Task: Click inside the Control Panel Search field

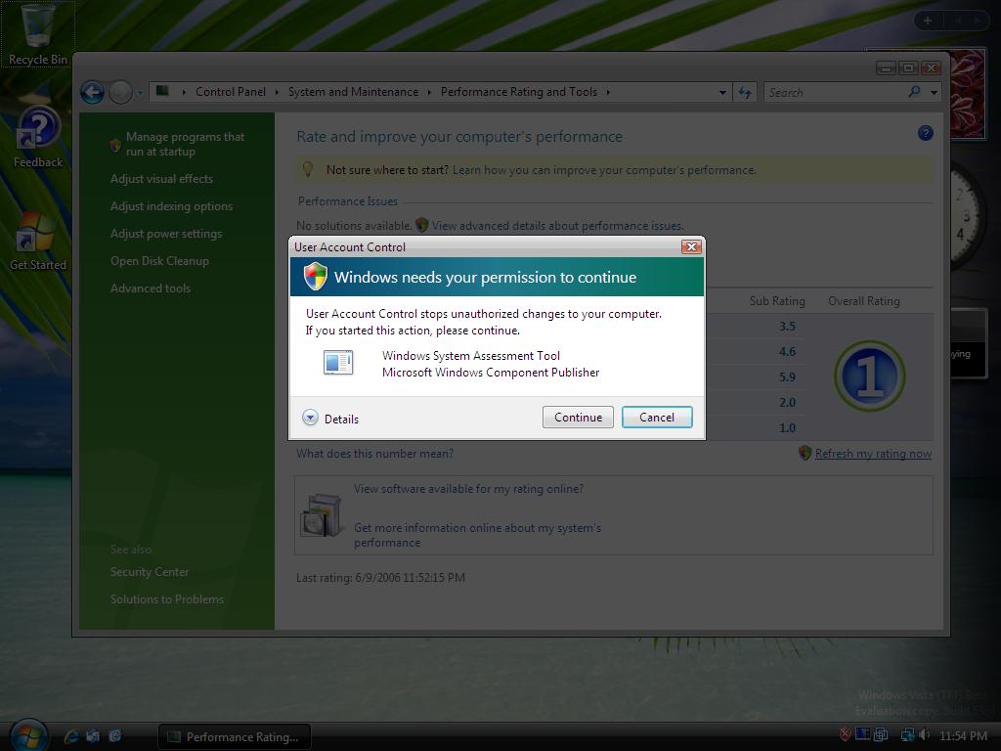Action: click(x=836, y=92)
